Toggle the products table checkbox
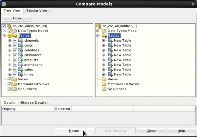Viewport: 197px width, 137px height. [x=15, y=60]
